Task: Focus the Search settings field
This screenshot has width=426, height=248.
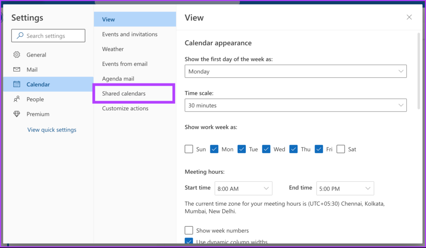Action: 48,36
